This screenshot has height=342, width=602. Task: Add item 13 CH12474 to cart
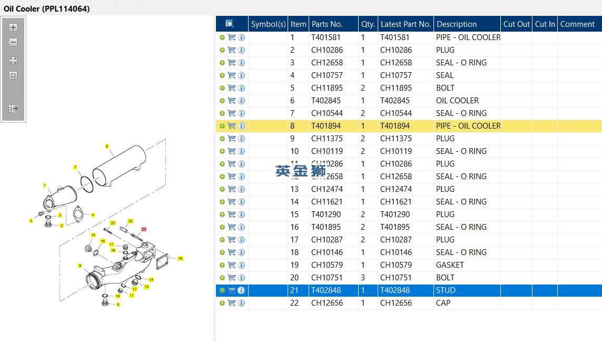point(232,189)
